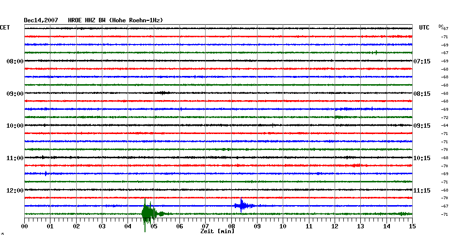Viewport: 451px width, 239px height.
Task: Select the '11:15' UTC time label
Action: [422, 191]
